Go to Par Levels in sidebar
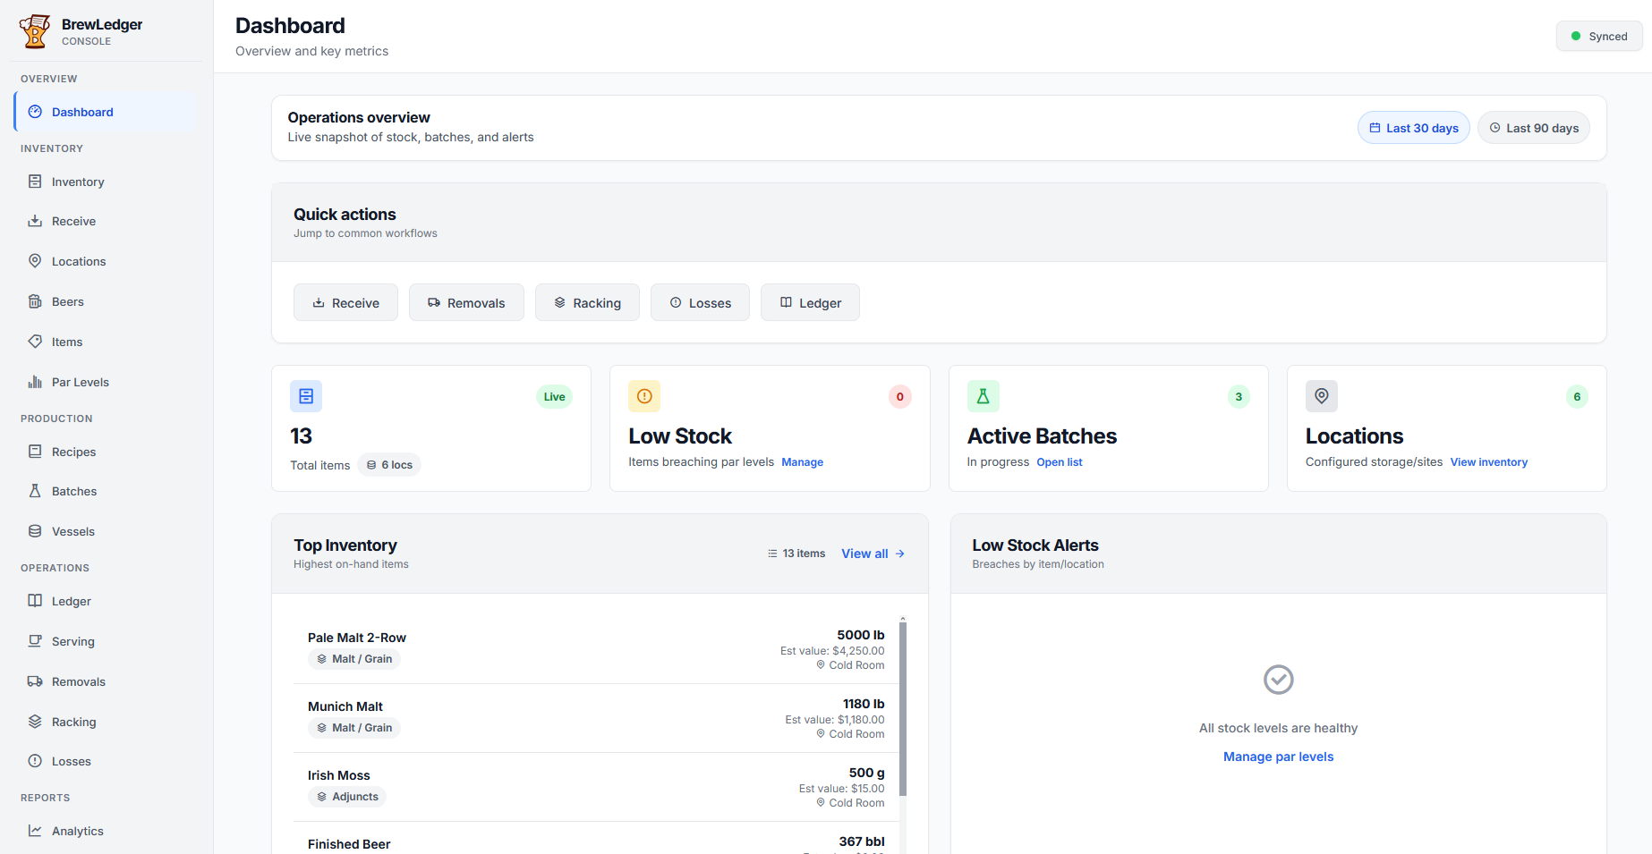Screen dimensions: 1652x854 105,382
